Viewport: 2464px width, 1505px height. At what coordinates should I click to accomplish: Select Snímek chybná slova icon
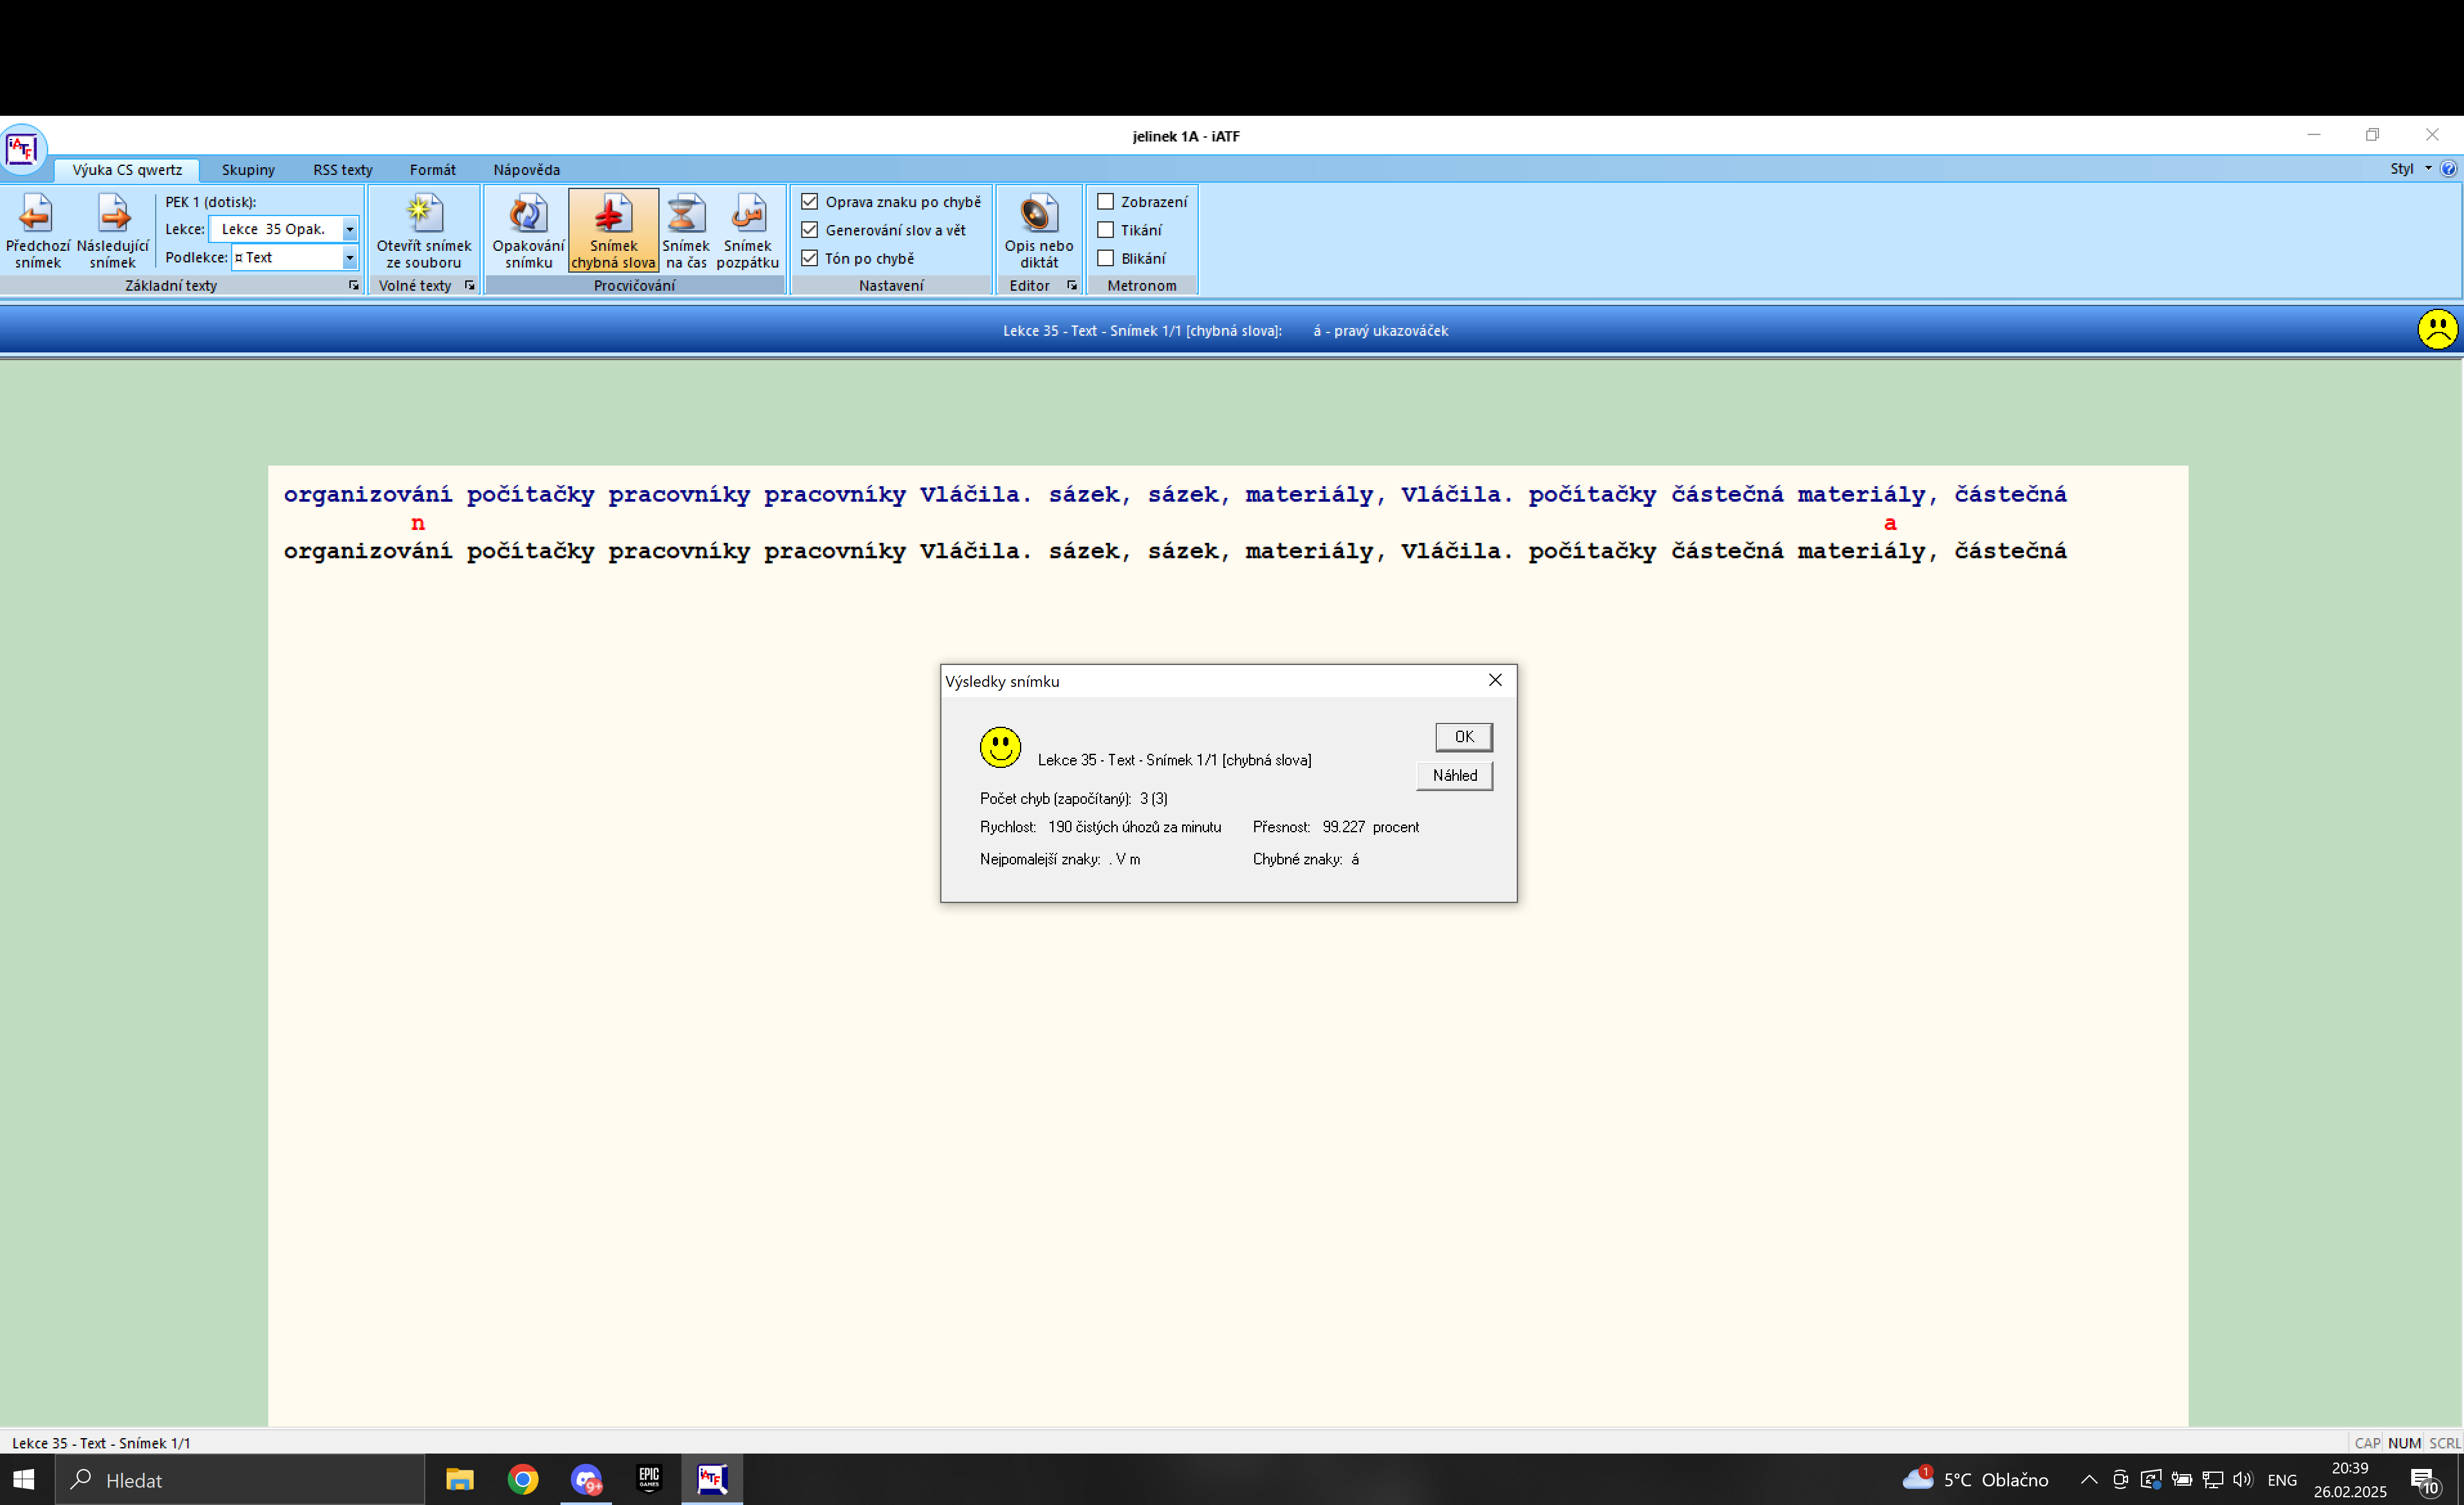tap(612, 214)
